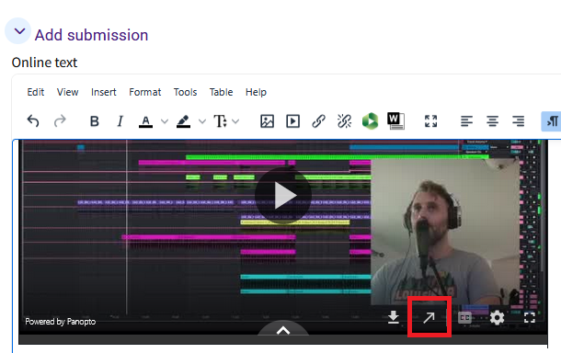
Task: Toggle closed captions on the video
Action: tap(464, 317)
